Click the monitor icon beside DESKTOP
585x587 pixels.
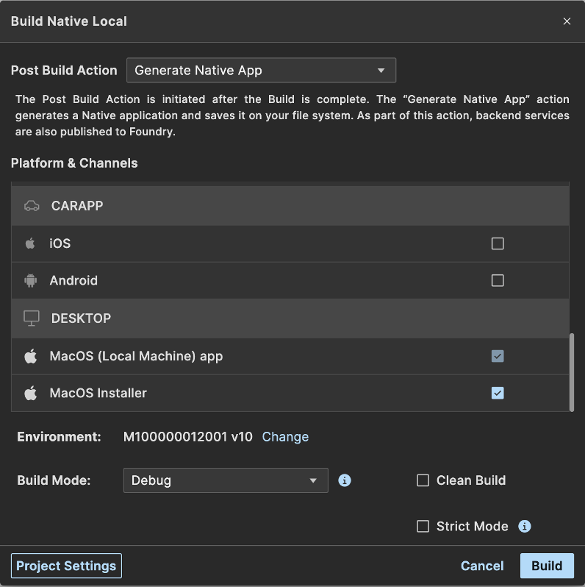31,319
